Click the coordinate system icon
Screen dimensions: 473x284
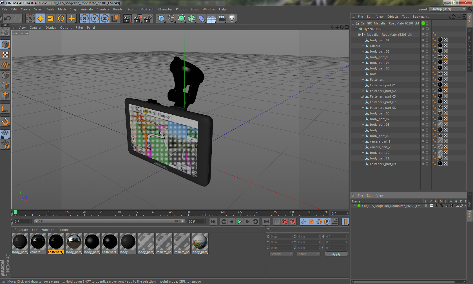click(115, 19)
